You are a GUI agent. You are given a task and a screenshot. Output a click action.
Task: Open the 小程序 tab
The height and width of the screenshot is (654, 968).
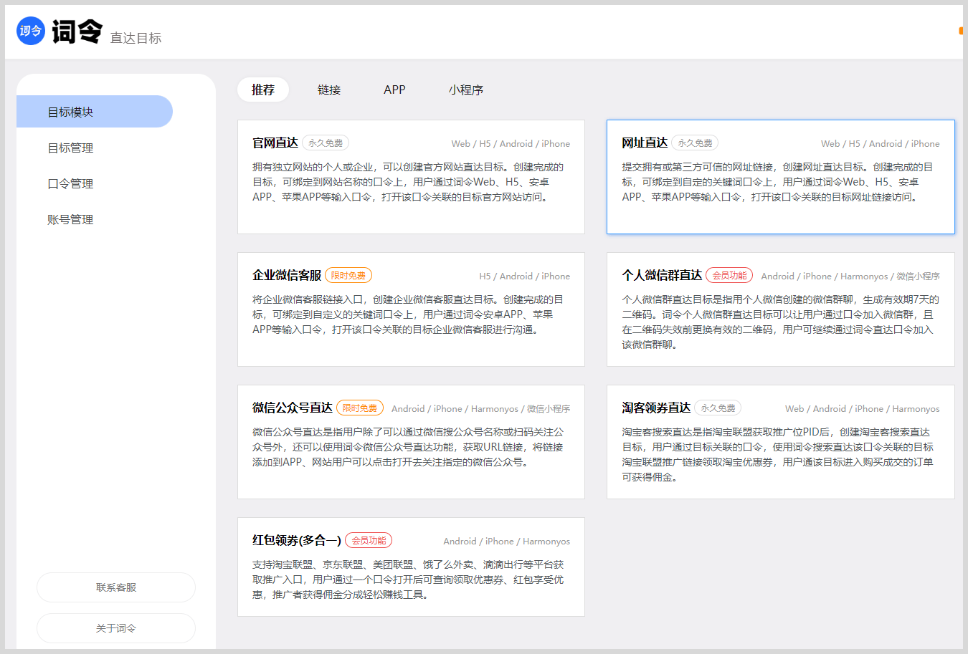(466, 90)
